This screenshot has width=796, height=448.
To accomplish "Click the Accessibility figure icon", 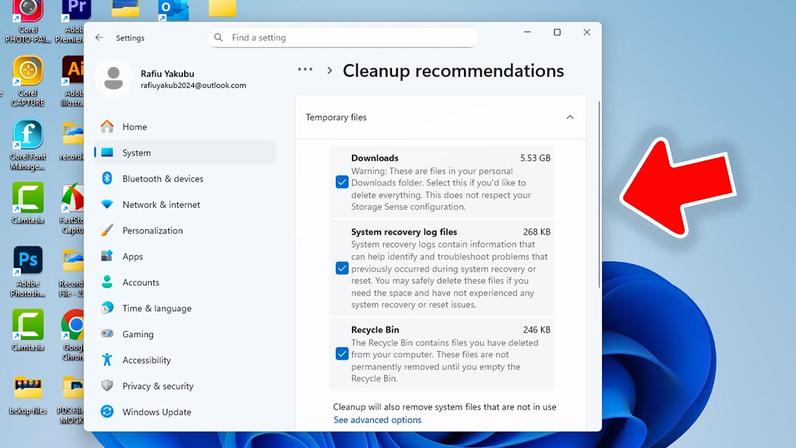I will click(x=107, y=360).
